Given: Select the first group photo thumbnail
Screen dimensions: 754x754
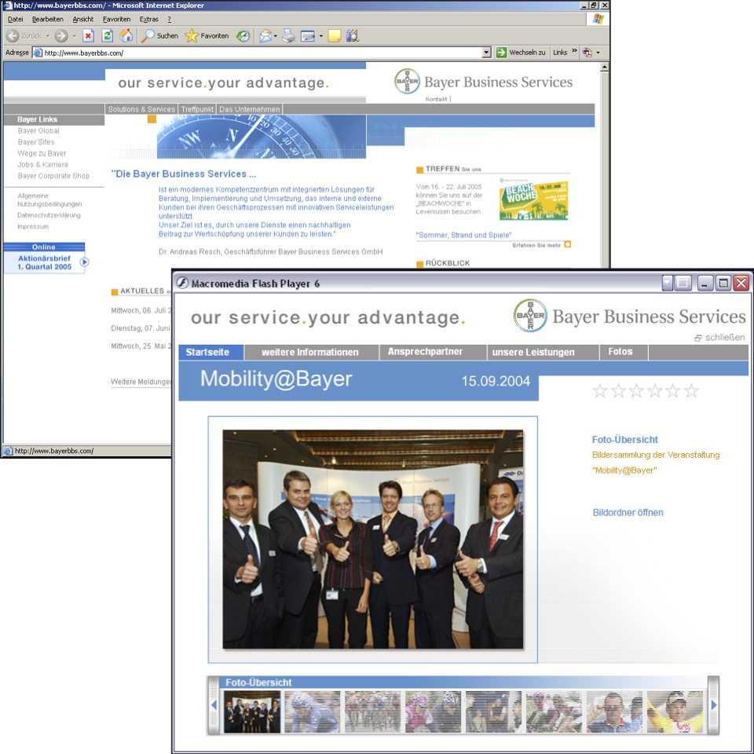Looking at the screenshot, I should click(252, 712).
